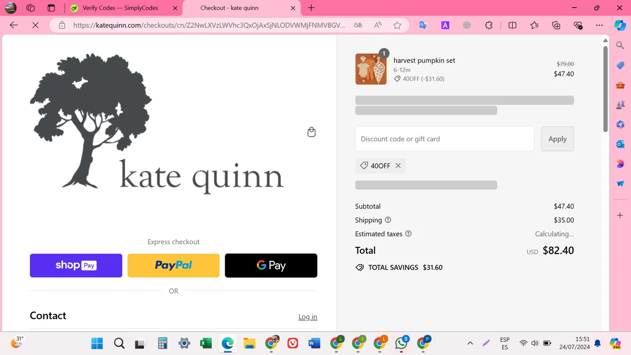631x355 pixels.
Task: Open Edge Settings and more menu
Action: pos(599,25)
